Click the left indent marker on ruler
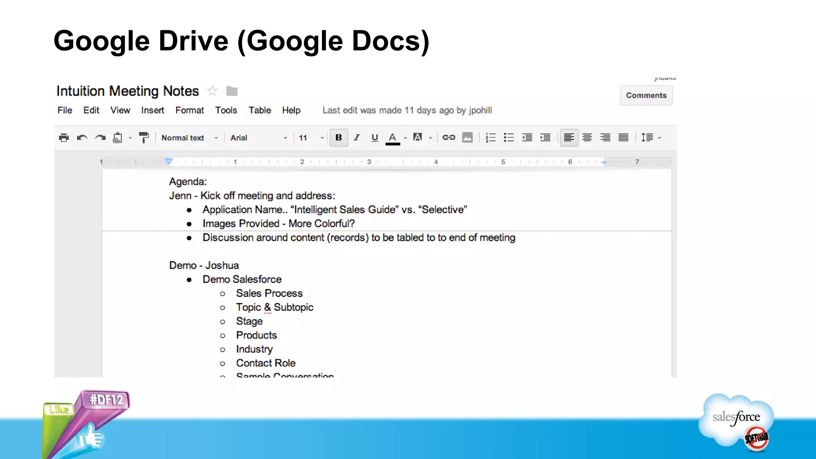 click(169, 161)
